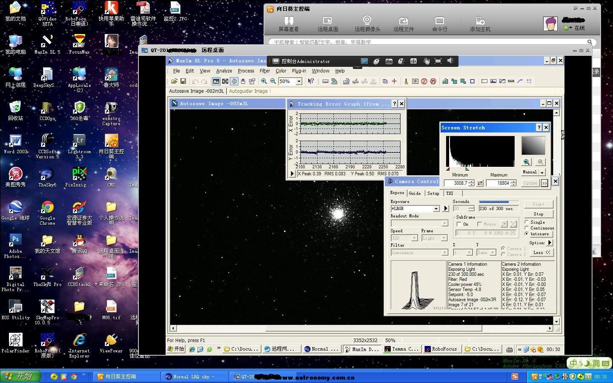Enable Subframe On checkbox

point(459,224)
